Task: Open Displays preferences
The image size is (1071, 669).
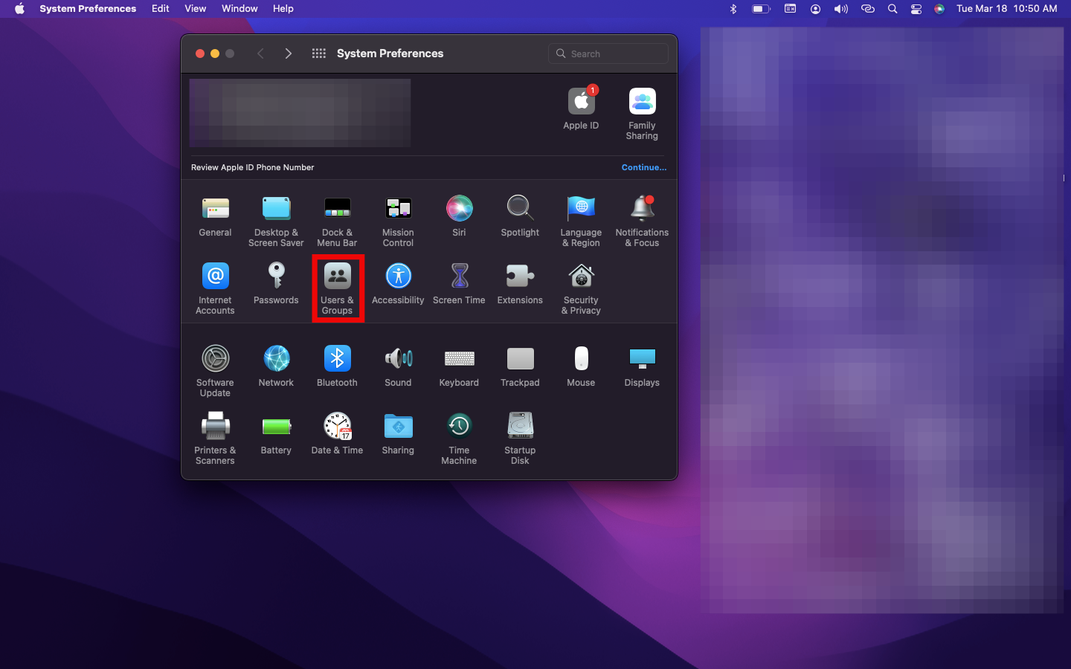Action: [x=642, y=366]
